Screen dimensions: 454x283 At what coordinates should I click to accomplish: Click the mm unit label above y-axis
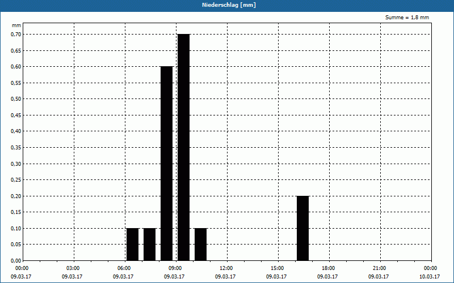coord(16,25)
